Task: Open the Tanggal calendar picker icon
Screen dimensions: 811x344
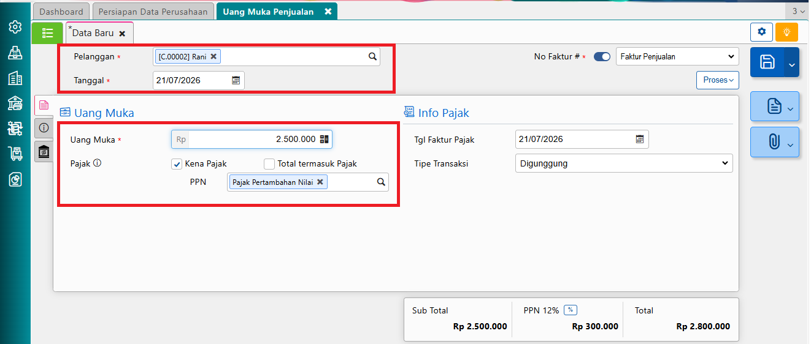Action: (236, 80)
